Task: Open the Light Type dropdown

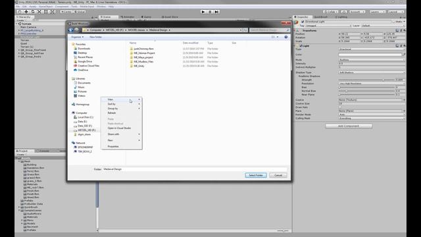Action: 372,49
